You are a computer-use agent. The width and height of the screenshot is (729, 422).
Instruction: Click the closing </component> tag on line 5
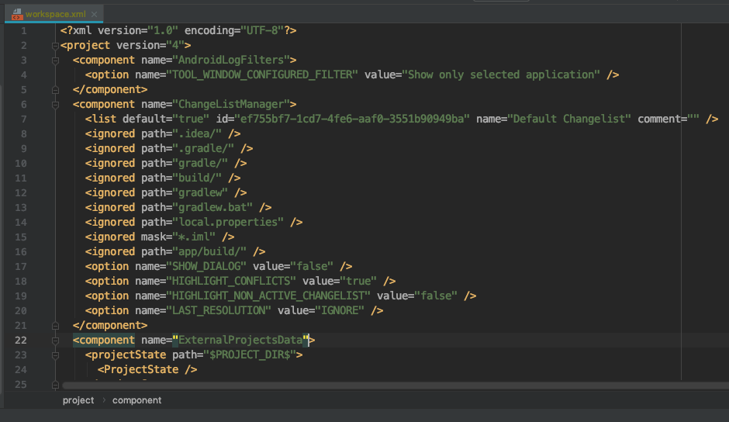(x=110, y=89)
